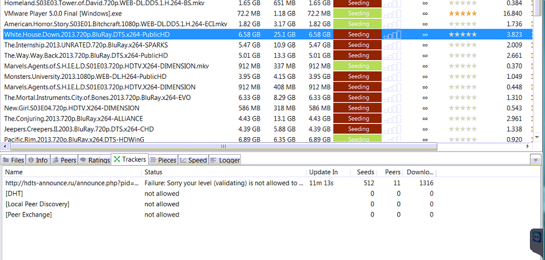The height and width of the screenshot is (260, 545).
Task: Click the infinity symbol on Monsters.University row
Action: (x=425, y=77)
